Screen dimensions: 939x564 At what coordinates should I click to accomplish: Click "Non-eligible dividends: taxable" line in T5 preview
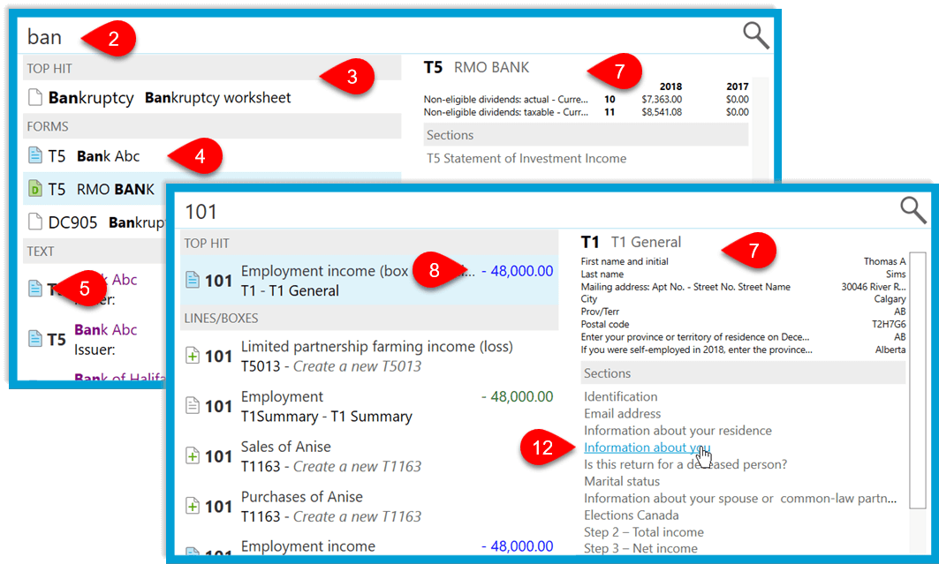coord(506,112)
